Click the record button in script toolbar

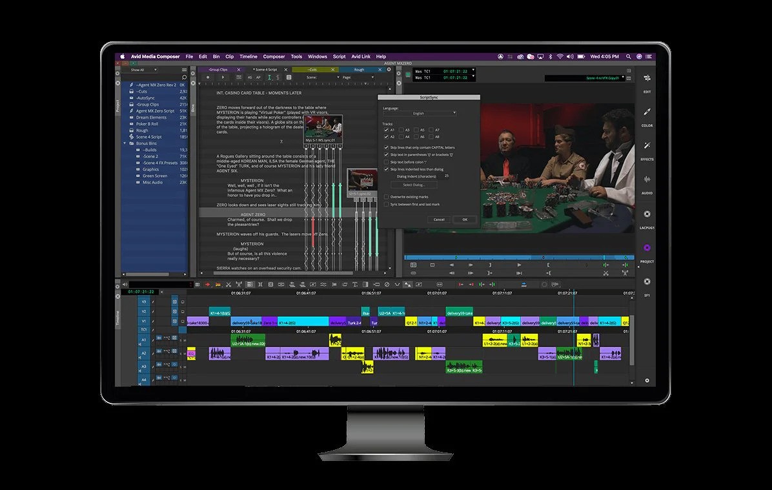click(x=207, y=77)
